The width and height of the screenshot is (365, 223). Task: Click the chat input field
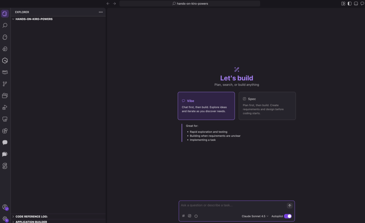(x=232, y=206)
